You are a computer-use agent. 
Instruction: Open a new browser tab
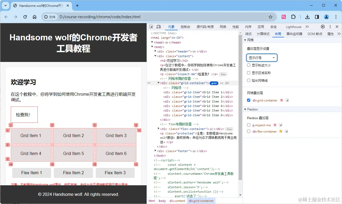pos(77,6)
